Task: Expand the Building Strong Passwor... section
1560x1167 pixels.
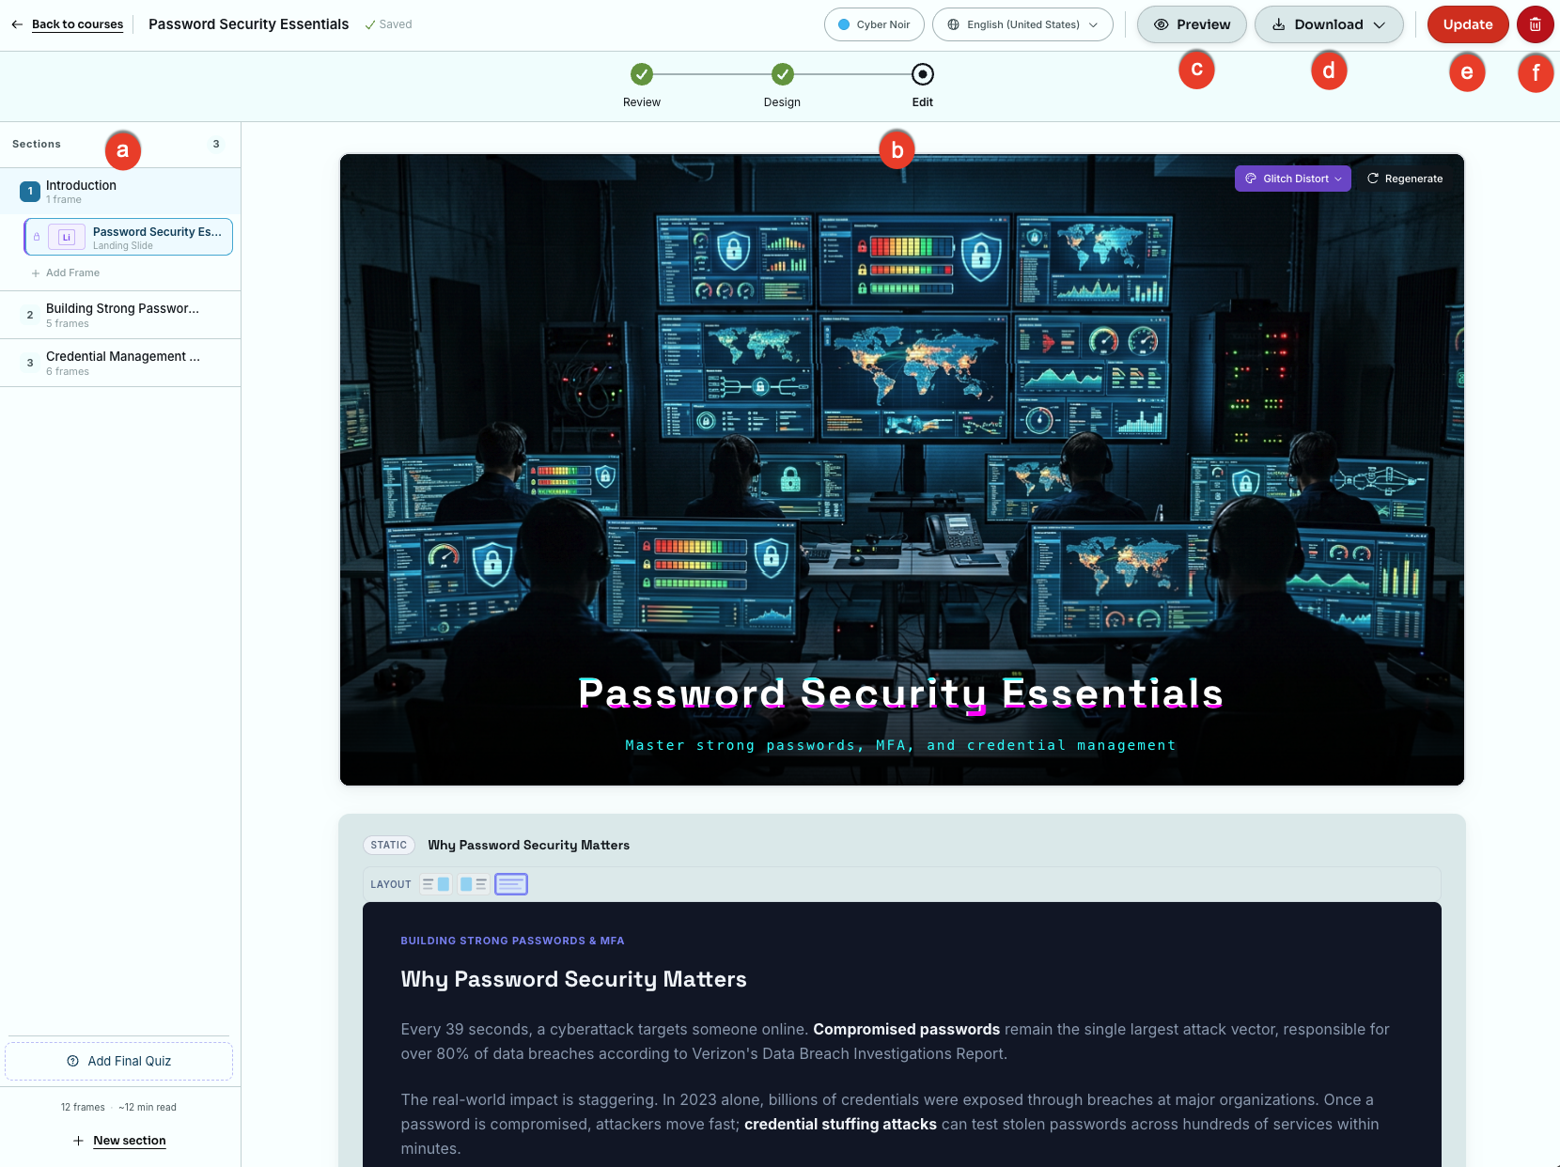Action: (x=120, y=315)
